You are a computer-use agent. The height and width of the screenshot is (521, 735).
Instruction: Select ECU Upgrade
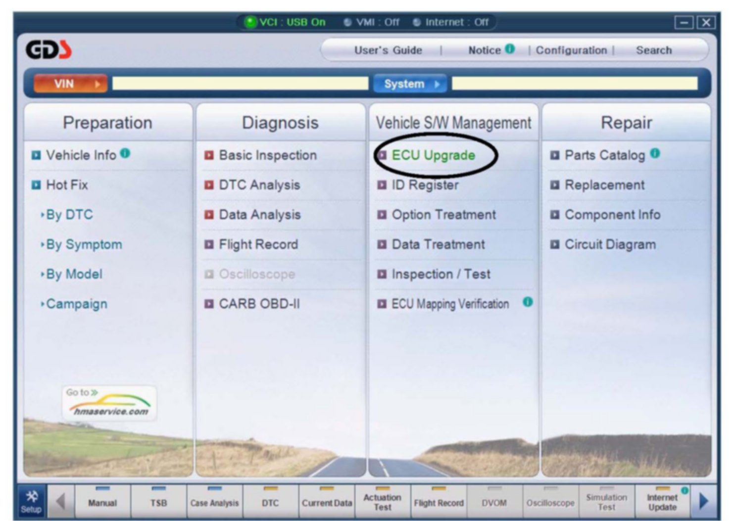click(433, 155)
